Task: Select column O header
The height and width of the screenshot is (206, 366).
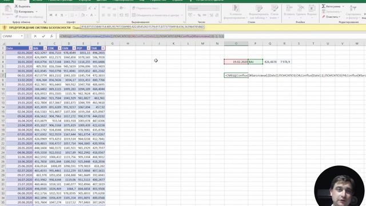Action: pyautogui.click(x=236, y=43)
